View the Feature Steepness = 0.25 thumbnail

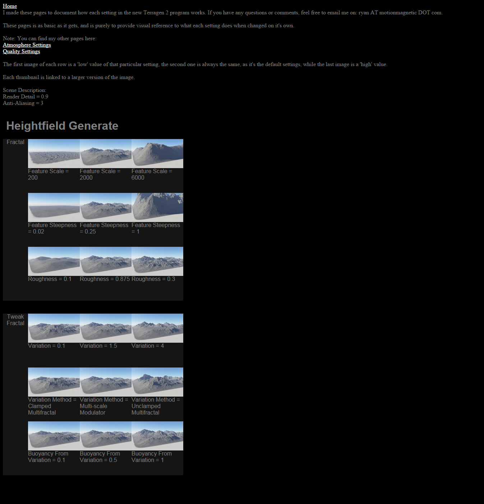(106, 207)
